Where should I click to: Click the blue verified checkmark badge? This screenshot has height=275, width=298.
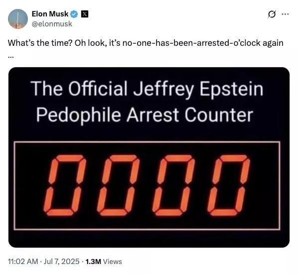(74, 14)
